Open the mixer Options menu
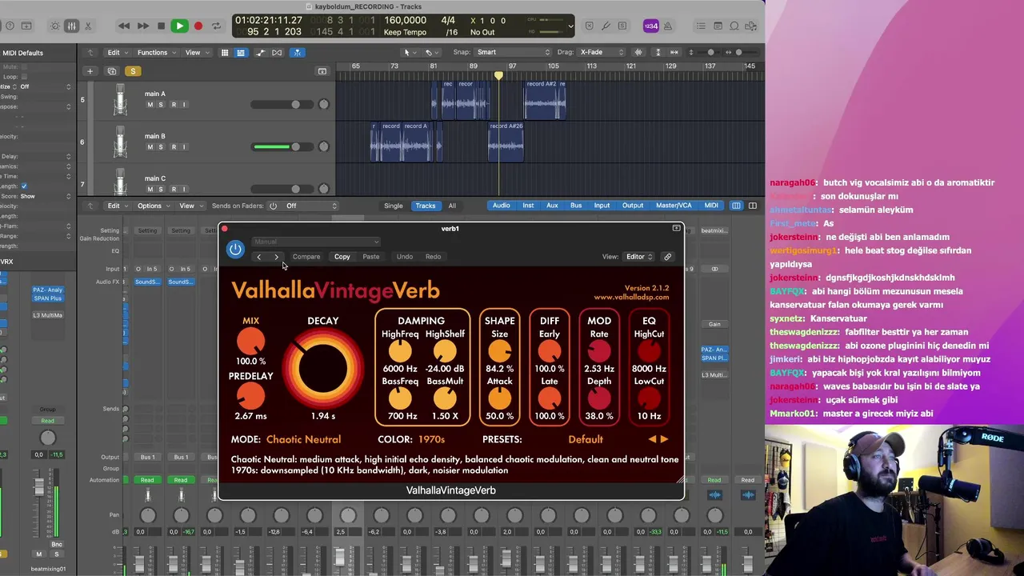 153,206
